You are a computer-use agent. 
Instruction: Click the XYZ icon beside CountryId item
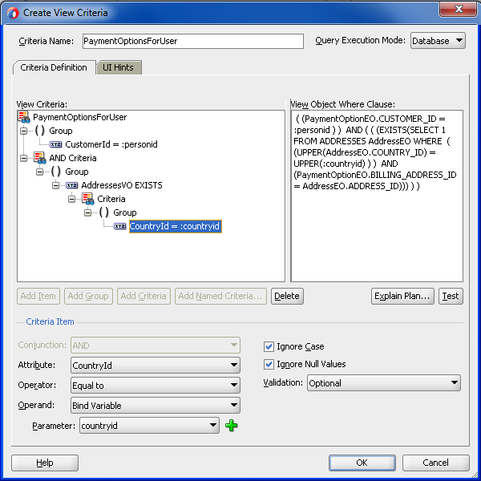pyautogui.click(x=119, y=226)
